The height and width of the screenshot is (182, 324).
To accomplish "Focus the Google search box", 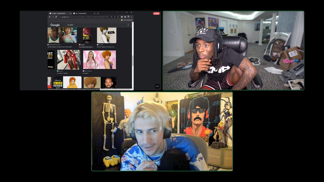I will pyautogui.click(x=97, y=25).
